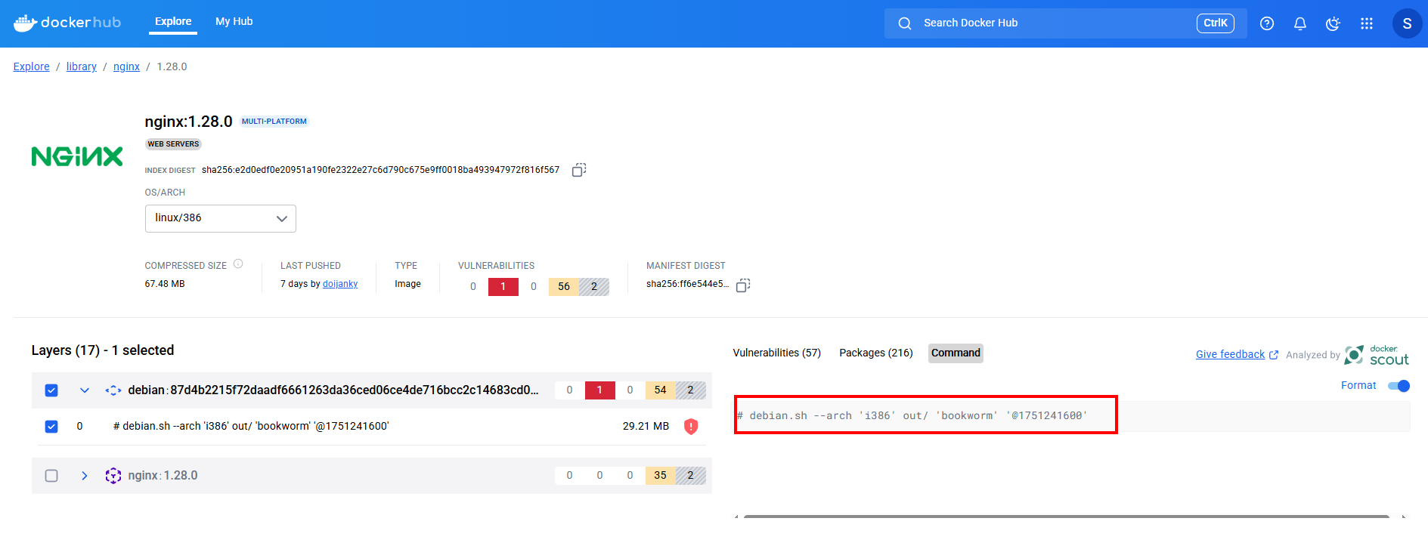Screen dimensions: 1428x549
Task: Click the debian layer group icon
Action: (113, 390)
